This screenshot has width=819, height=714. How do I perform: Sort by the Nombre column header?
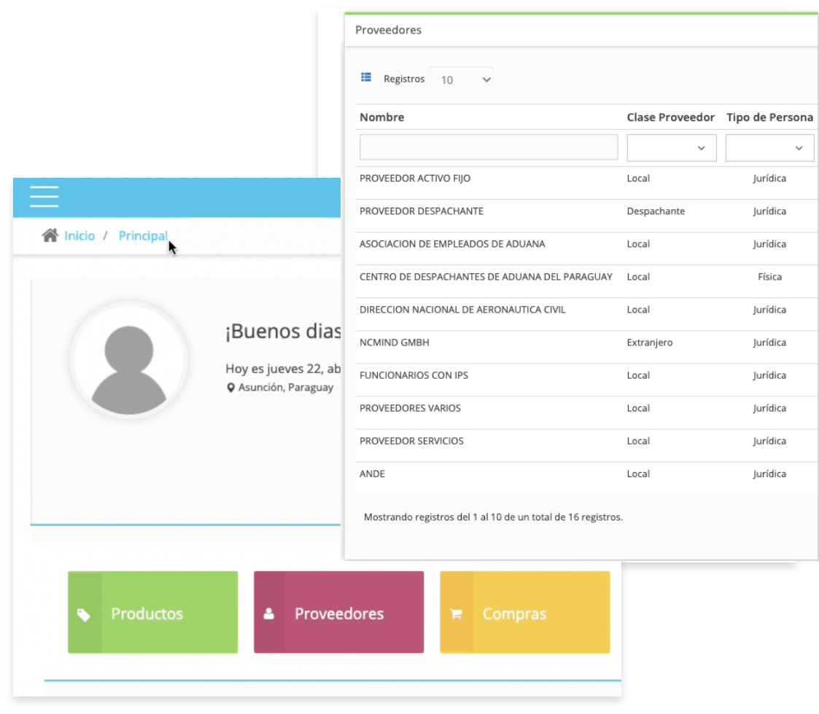(382, 117)
